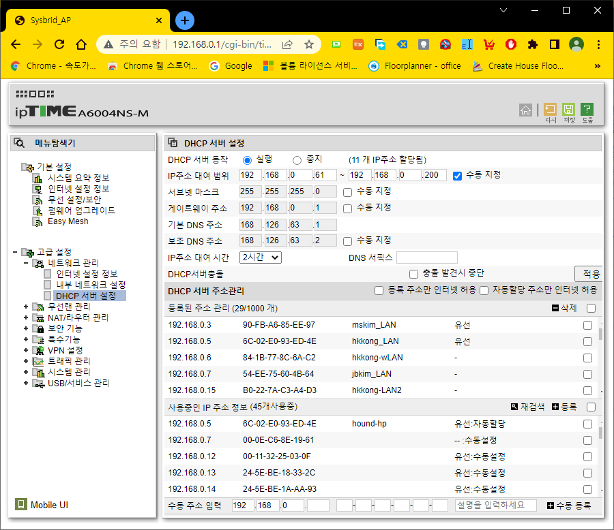Uncheck 수동 지정 for IP lease range
The width and height of the screenshot is (614, 530).
tap(457, 176)
